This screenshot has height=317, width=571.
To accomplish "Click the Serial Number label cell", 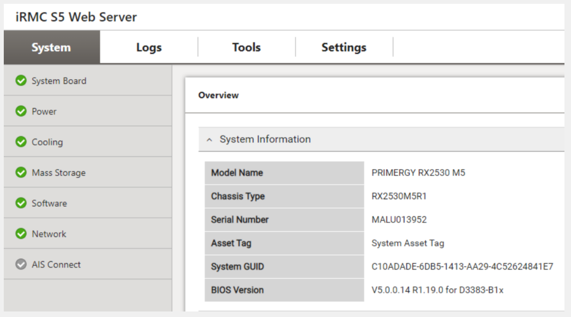I will (284, 219).
